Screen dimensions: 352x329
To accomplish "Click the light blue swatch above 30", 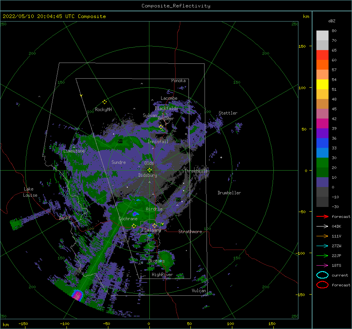I will (322, 153).
